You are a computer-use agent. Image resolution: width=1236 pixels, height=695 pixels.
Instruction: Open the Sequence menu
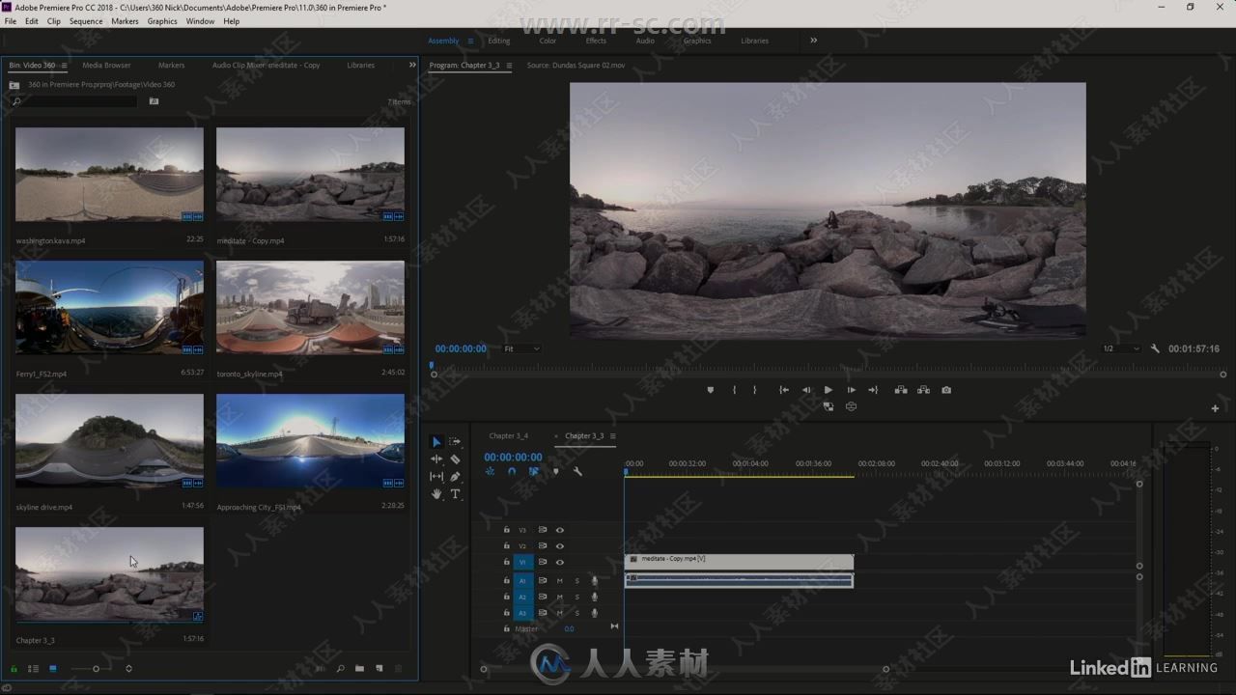(86, 21)
